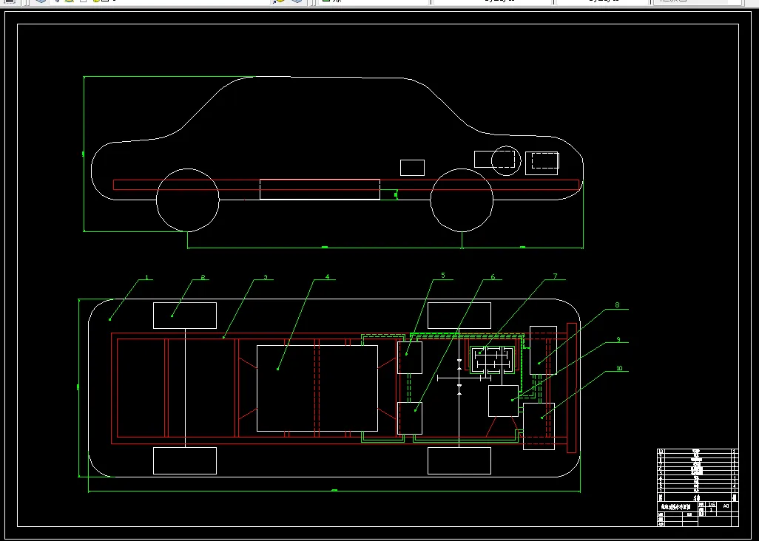Pick the component box pointed by callout 6
Viewport: 759px width, 541px height.
(x=410, y=418)
